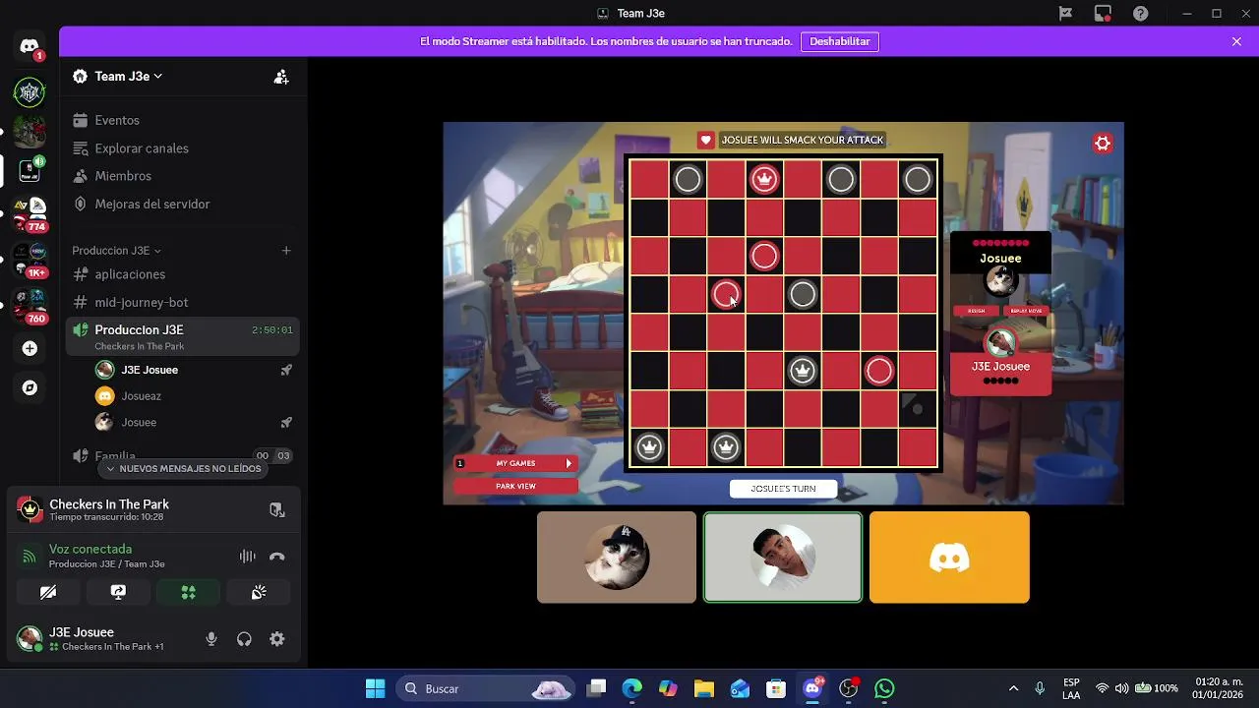Open checkers game settings gear
Image resolution: width=1259 pixels, height=708 pixels.
click(x=1103, y=144)
